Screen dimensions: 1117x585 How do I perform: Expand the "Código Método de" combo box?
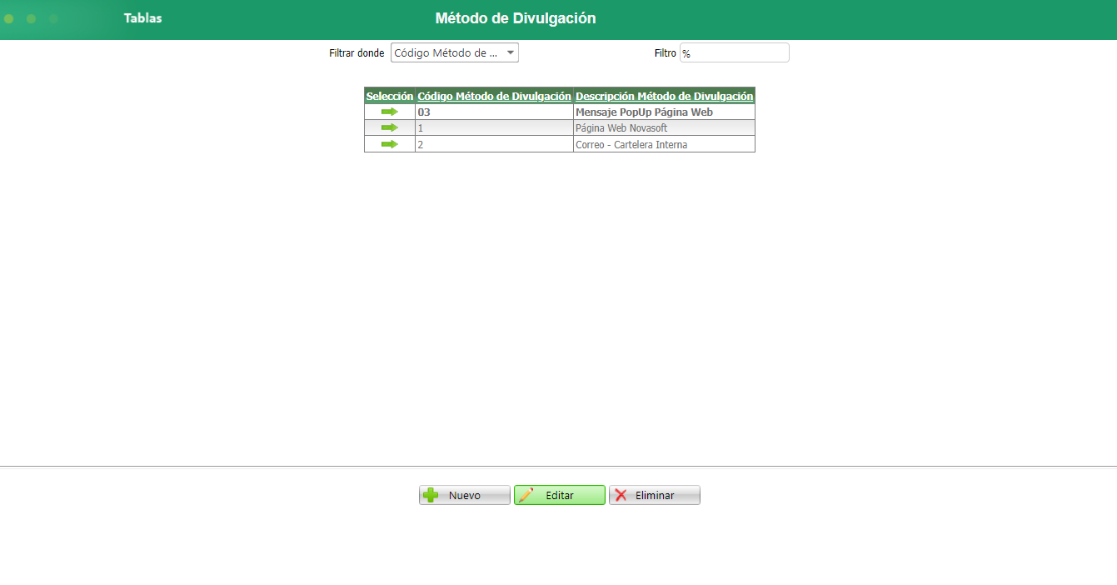click(454, 52)
